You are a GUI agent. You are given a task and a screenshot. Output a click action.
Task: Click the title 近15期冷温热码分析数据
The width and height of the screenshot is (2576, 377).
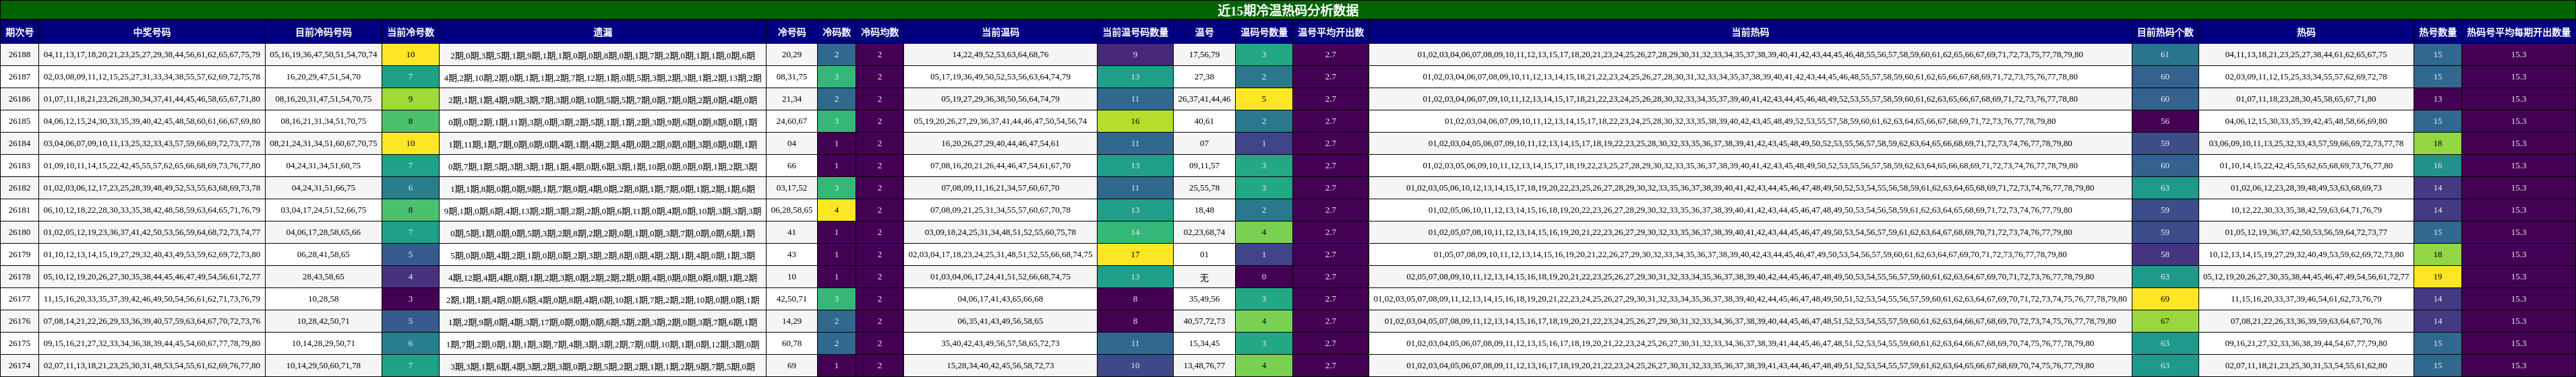[x=1287, y=10]
